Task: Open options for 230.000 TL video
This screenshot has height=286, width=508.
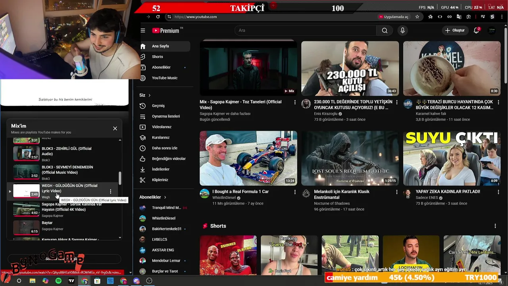Action: tap(396, 102)
